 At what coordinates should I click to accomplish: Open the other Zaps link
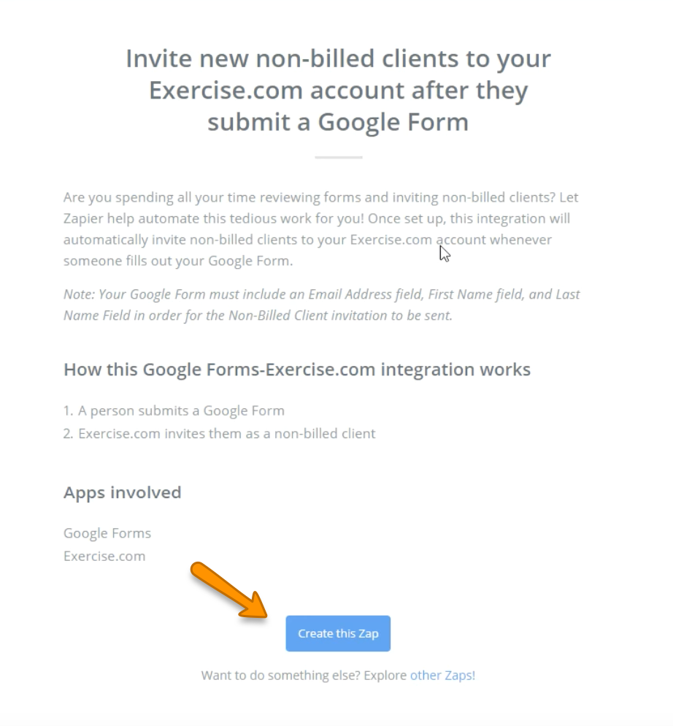tap(441, 675)
